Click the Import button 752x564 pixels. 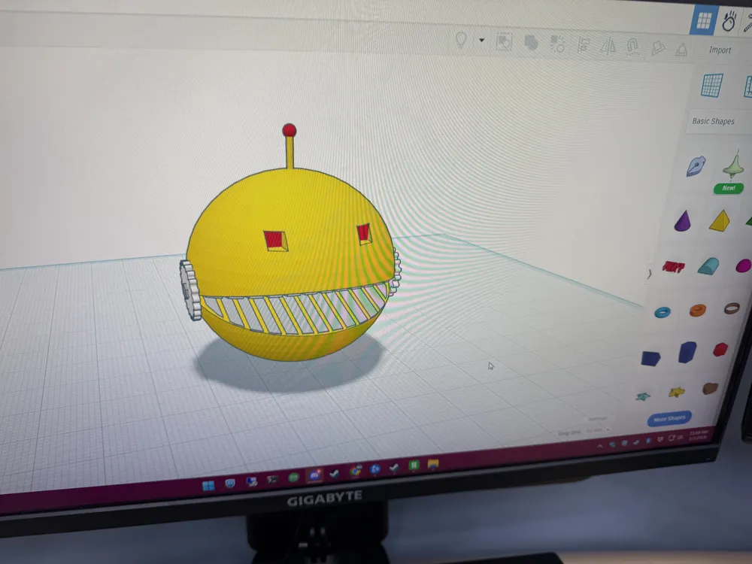pos(720,50)
